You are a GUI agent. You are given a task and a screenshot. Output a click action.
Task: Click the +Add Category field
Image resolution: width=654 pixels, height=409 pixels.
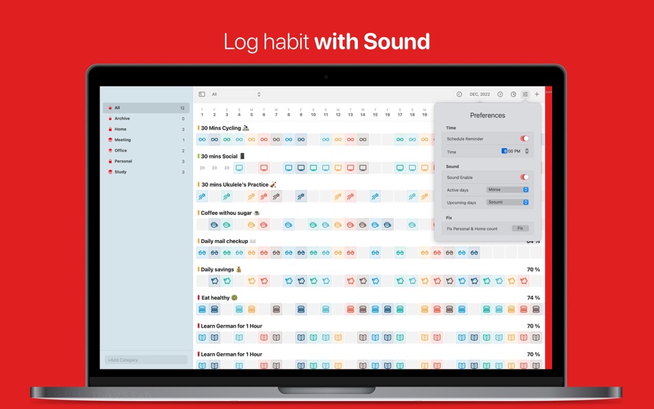coord(145,359)
